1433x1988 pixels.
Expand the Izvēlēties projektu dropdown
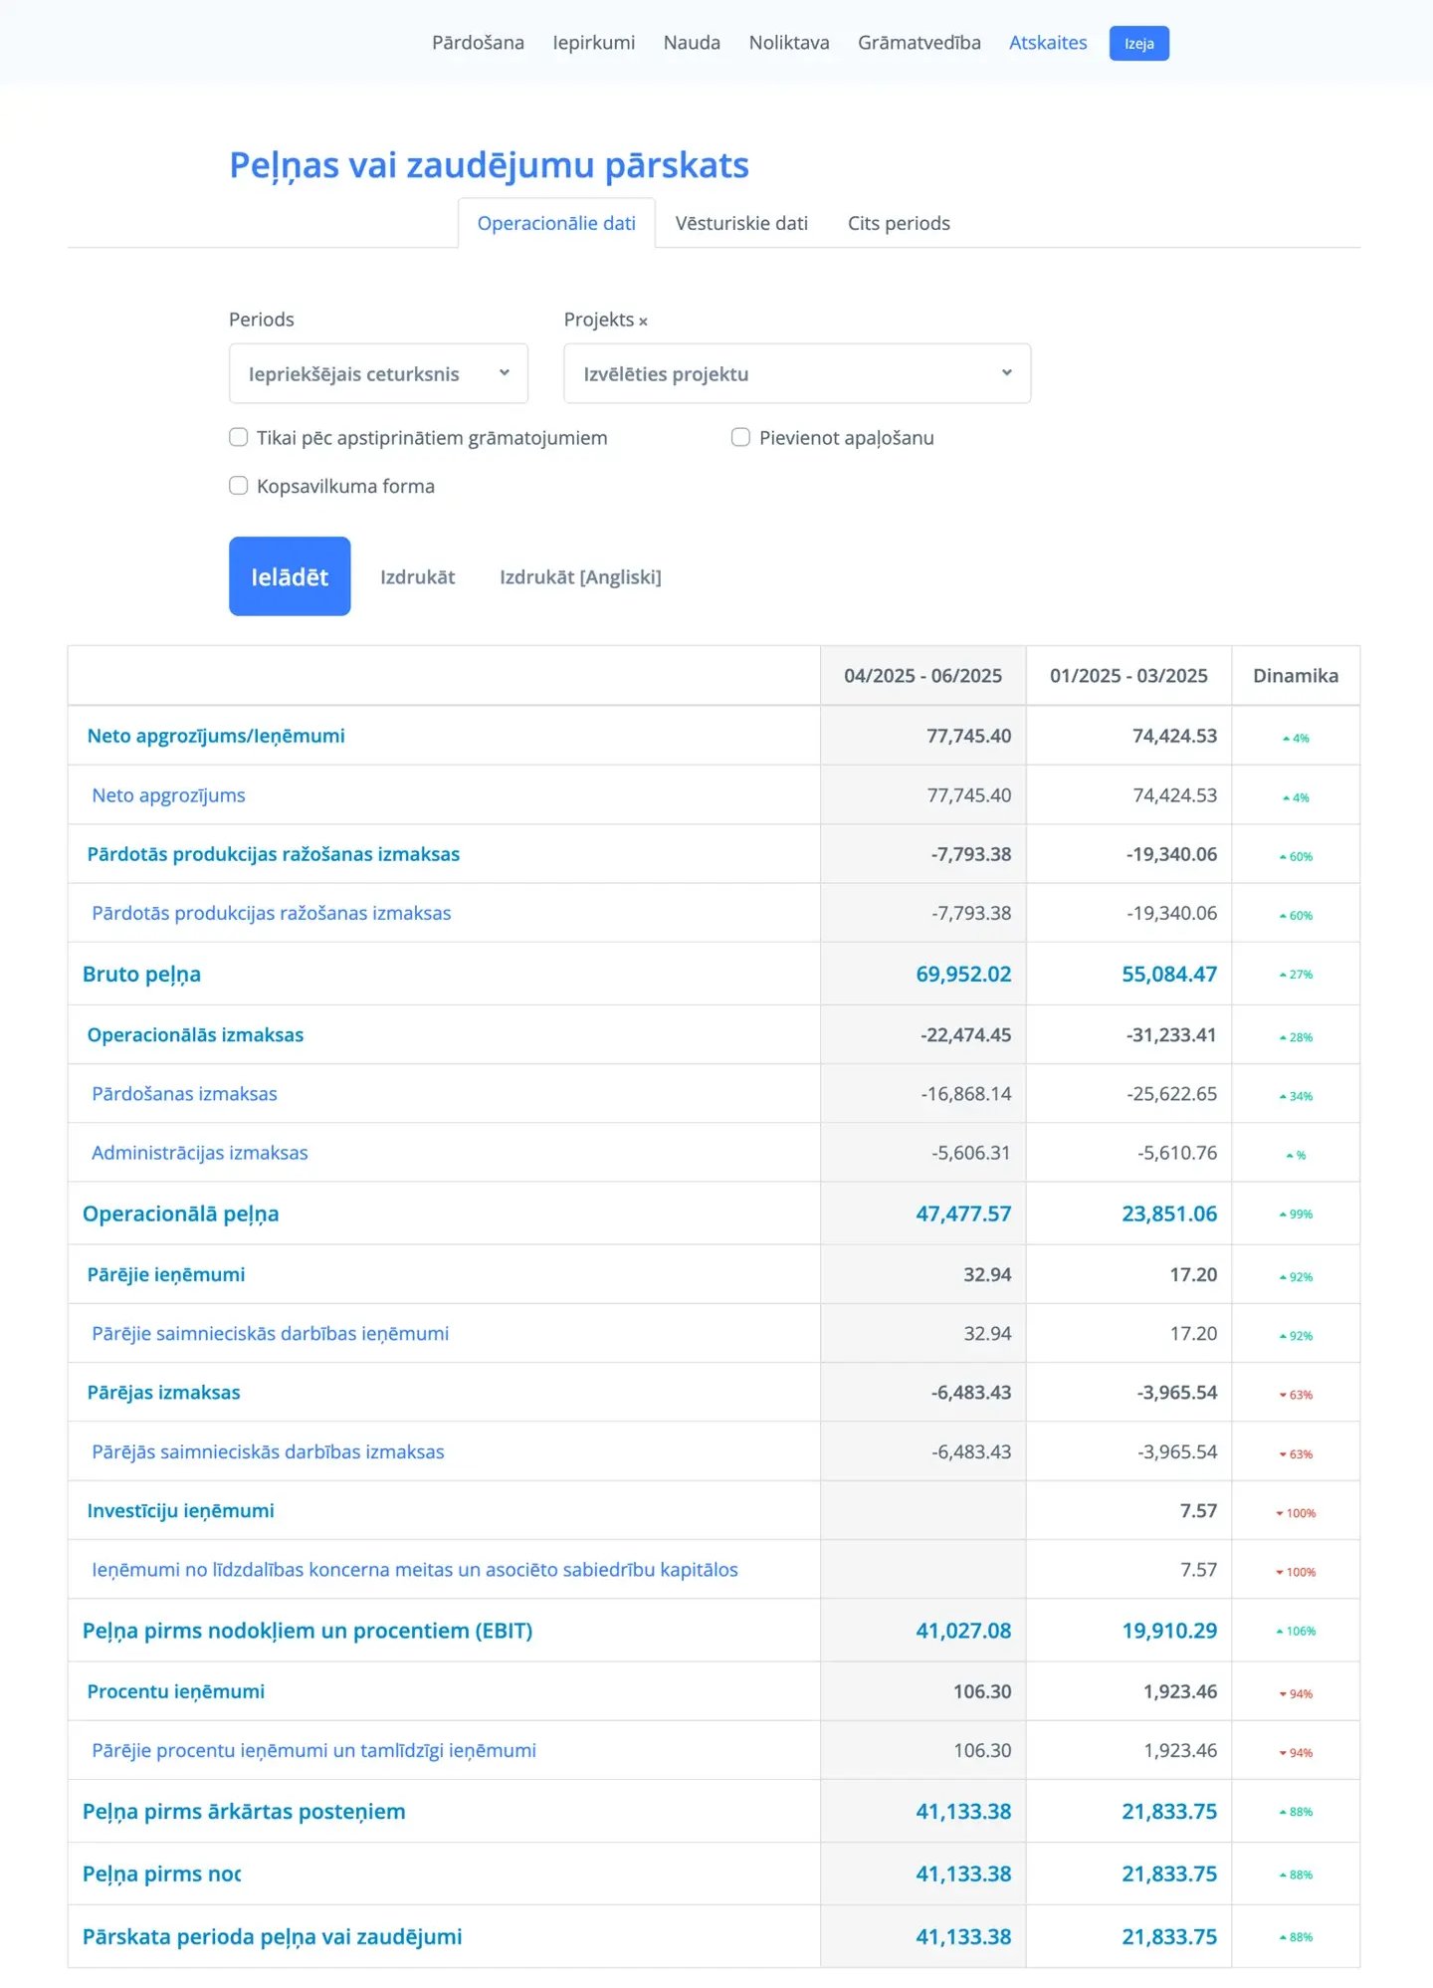pyautogui.click(x=796, y=373)
